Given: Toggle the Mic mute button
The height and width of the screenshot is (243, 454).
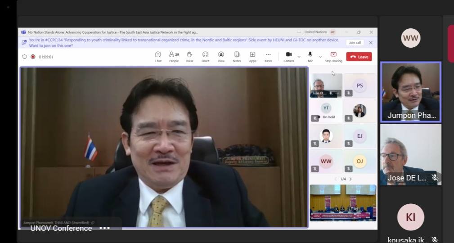Looking at the screenshot, I should point(310,56).
